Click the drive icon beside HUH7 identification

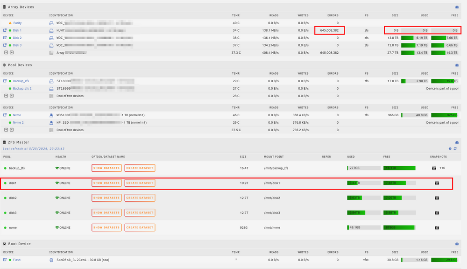click(x=51, y=30)
